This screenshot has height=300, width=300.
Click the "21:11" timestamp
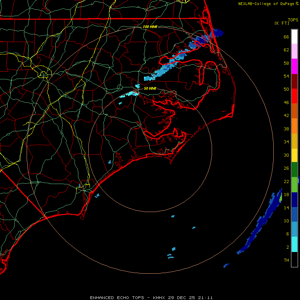point(205,298)
